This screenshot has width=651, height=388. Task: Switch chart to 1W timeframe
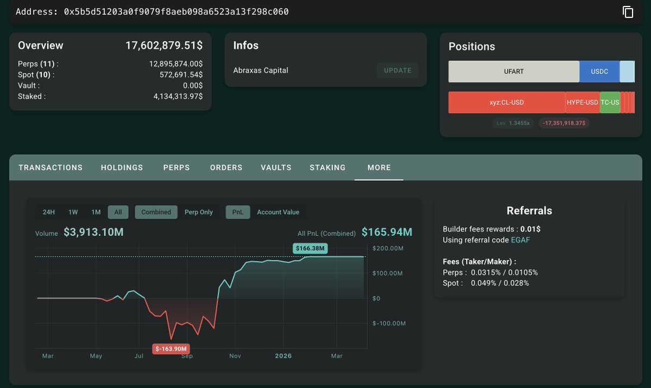pyautogui.click(x=73, y=212)
